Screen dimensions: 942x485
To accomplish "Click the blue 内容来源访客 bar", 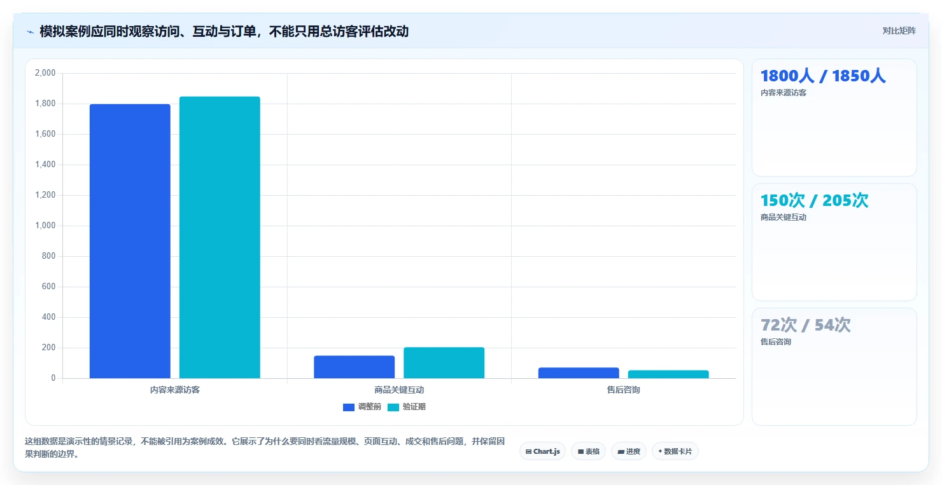I will 130,241.
